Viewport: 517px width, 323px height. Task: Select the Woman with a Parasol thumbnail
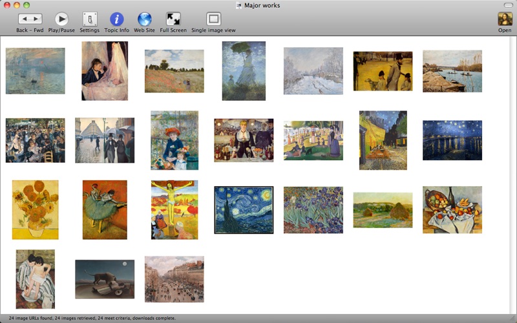coord(244,71)
